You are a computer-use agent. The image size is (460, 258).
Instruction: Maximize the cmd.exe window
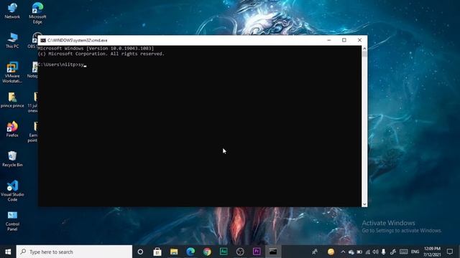click(x=344, y=40)
